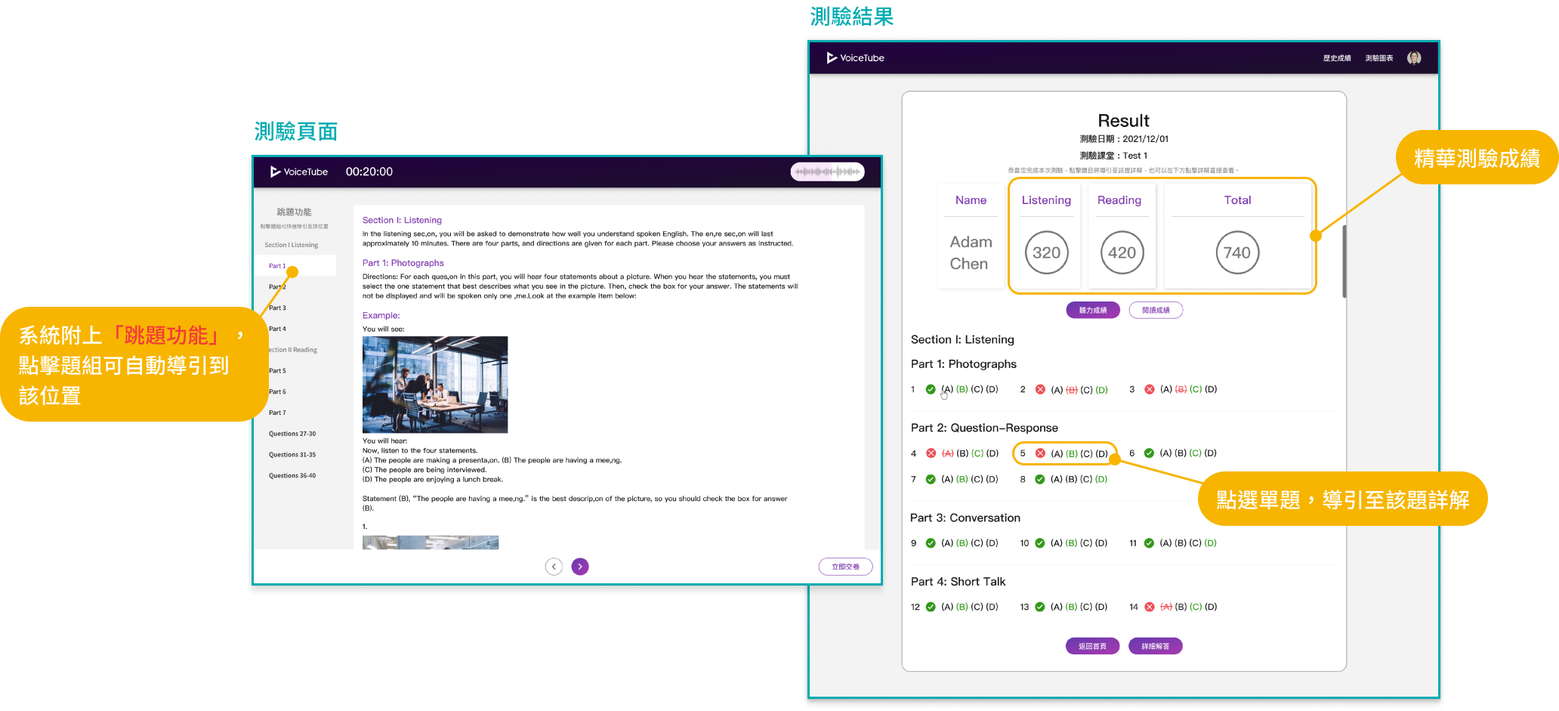Jump to Questions 31-35 in sidebar
Image resolution: width=1559 pixels, height=711 pixels.
coord(292,455)
